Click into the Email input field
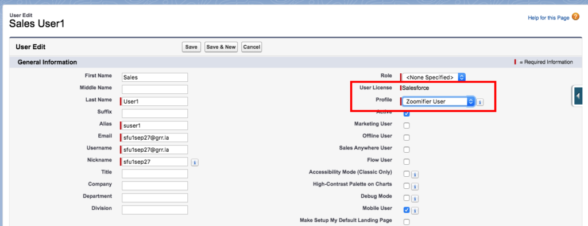588x226 pixels. (154, 137)
